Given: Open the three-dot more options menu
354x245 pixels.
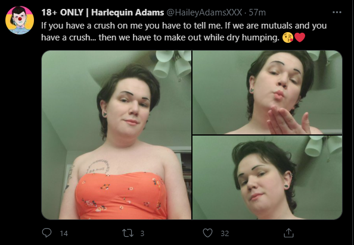Looking at the screenshot, I should [337, 12].
